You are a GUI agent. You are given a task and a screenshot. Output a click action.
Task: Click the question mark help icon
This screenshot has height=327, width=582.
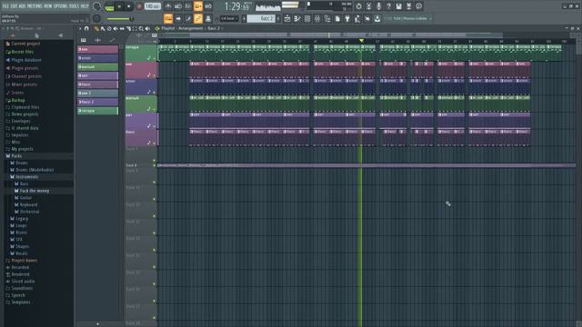tap(388, 6)
